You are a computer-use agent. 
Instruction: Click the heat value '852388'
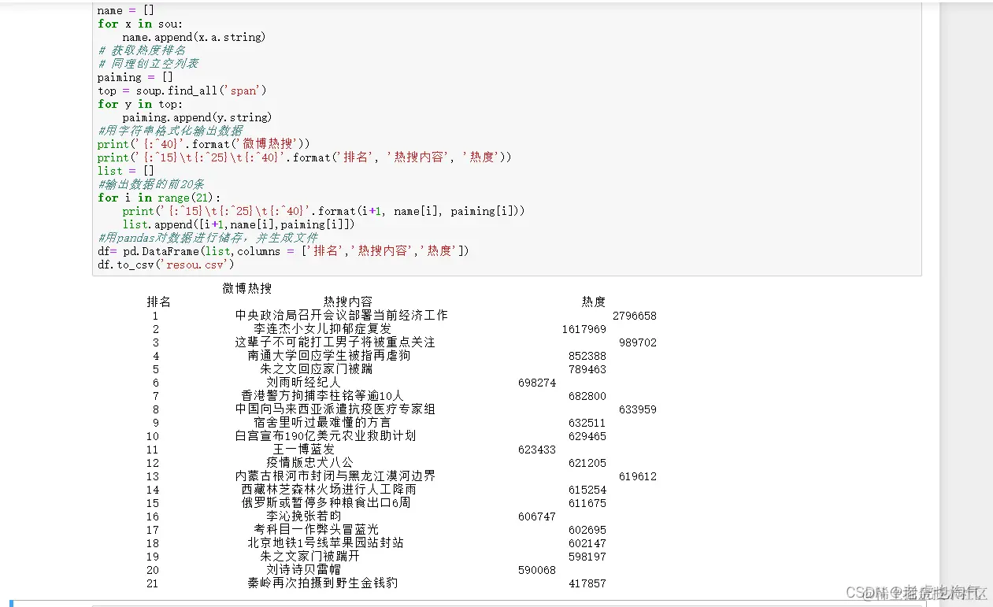coord(587,356)
